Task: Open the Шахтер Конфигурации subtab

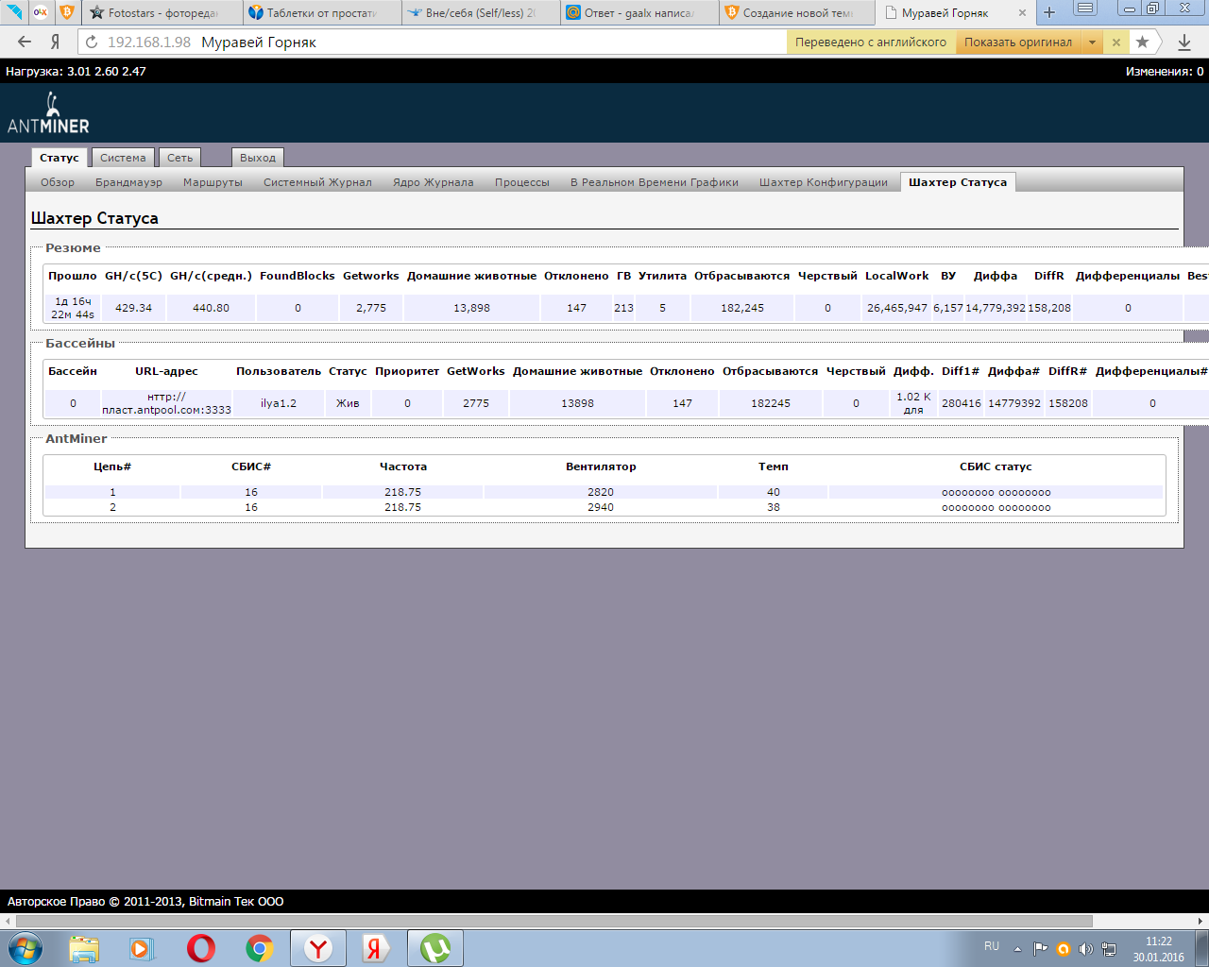Action: [823, 182]
